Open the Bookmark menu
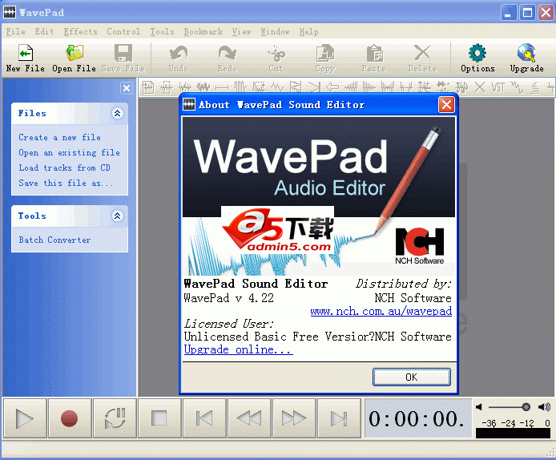Viewport: 556px width, 460px height. point(203,31)
